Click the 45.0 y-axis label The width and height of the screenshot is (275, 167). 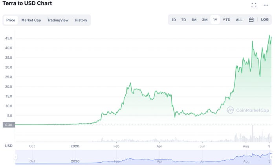pos(8,38)
